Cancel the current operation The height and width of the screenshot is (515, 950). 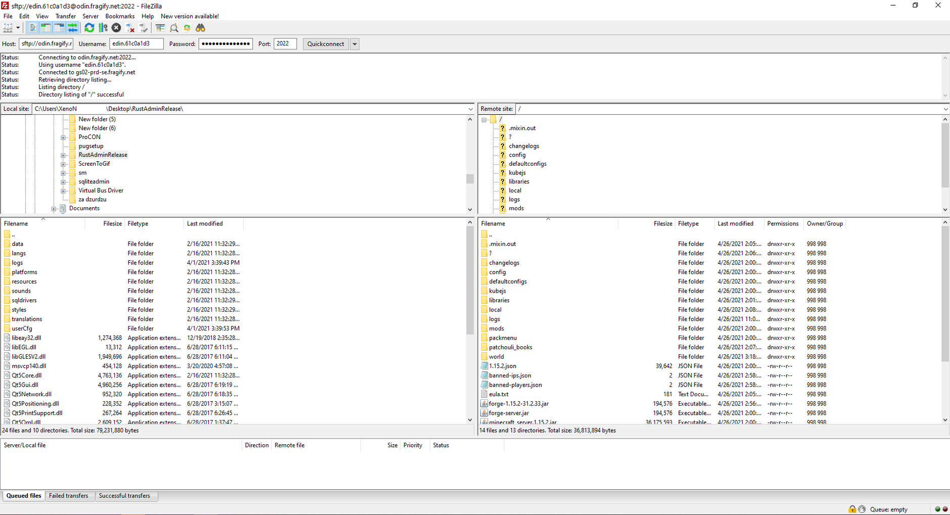click(116, 28)
